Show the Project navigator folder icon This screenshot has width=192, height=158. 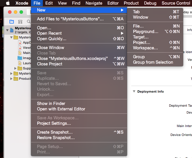11,22
